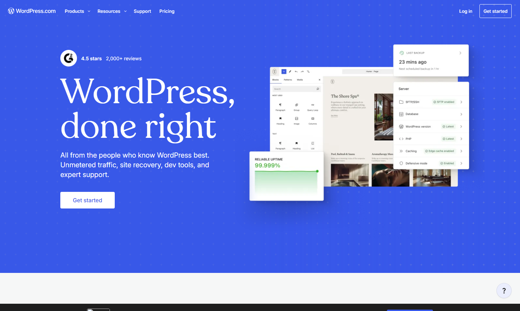This screenshot has width=520, height=311.
Task: Select the Group block icon
Action: pyautogui.click(x=296, y=105)
